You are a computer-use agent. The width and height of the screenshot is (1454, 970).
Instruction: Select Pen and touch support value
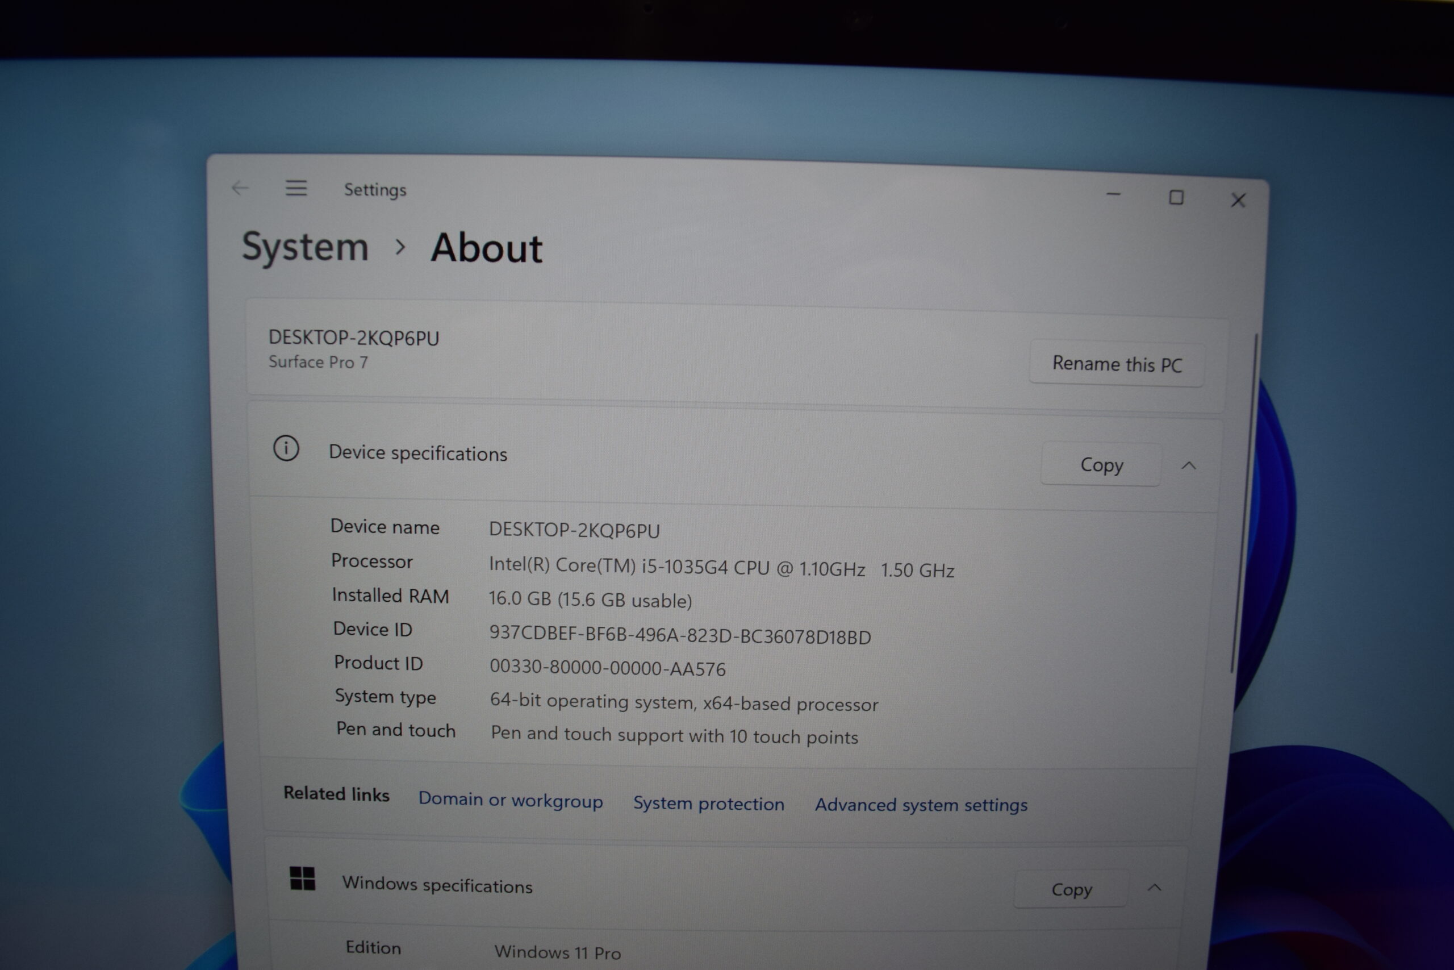(x=674, y=735)
